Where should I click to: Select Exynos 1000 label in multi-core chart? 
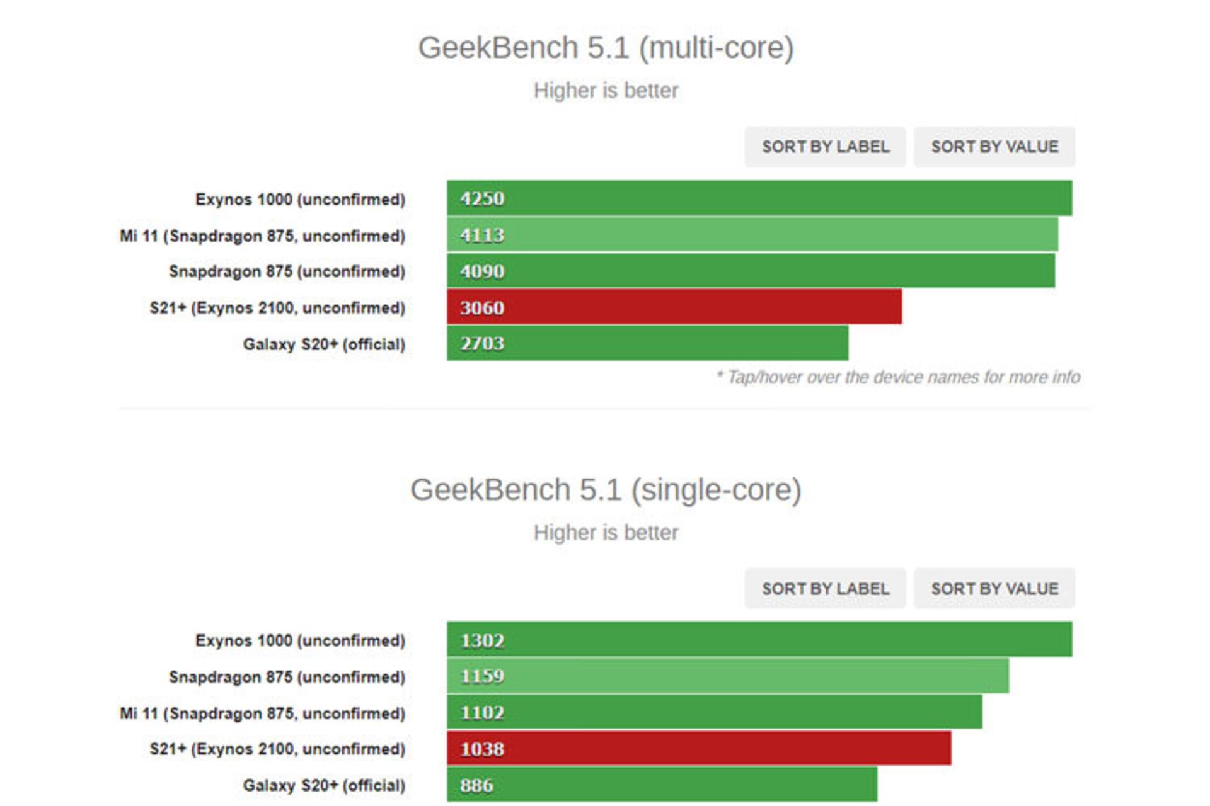click(300, 199)
